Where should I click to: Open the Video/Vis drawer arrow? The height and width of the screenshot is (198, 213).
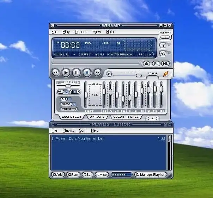[165, 37]
